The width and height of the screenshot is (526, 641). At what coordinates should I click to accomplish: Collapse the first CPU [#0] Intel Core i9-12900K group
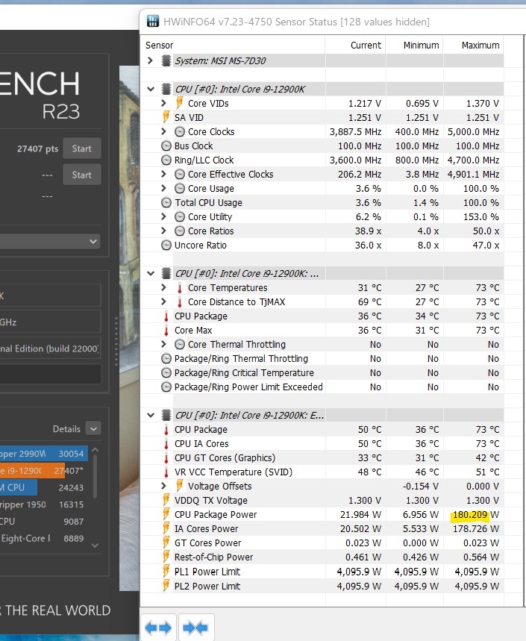click(151, 89)
